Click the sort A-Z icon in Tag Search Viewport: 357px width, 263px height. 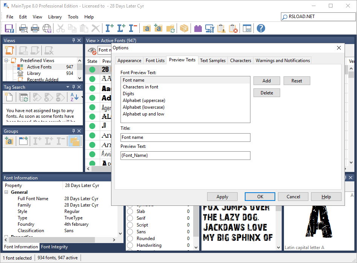[75, 97]
